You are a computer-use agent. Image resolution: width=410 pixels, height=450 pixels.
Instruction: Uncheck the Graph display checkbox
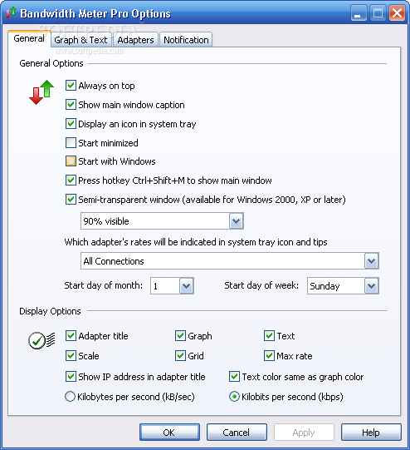click(180, 336)
